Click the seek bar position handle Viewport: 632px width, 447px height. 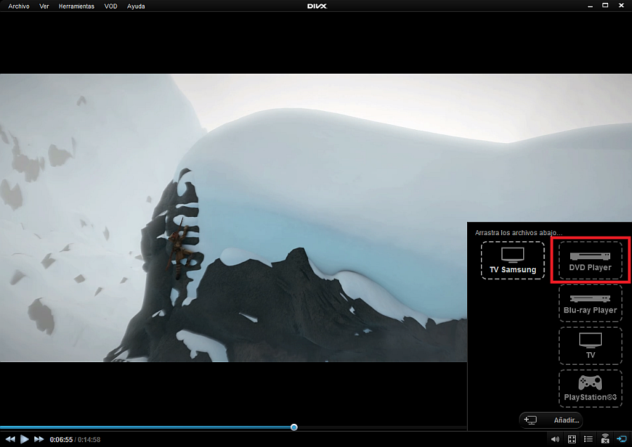click(294, 427)
